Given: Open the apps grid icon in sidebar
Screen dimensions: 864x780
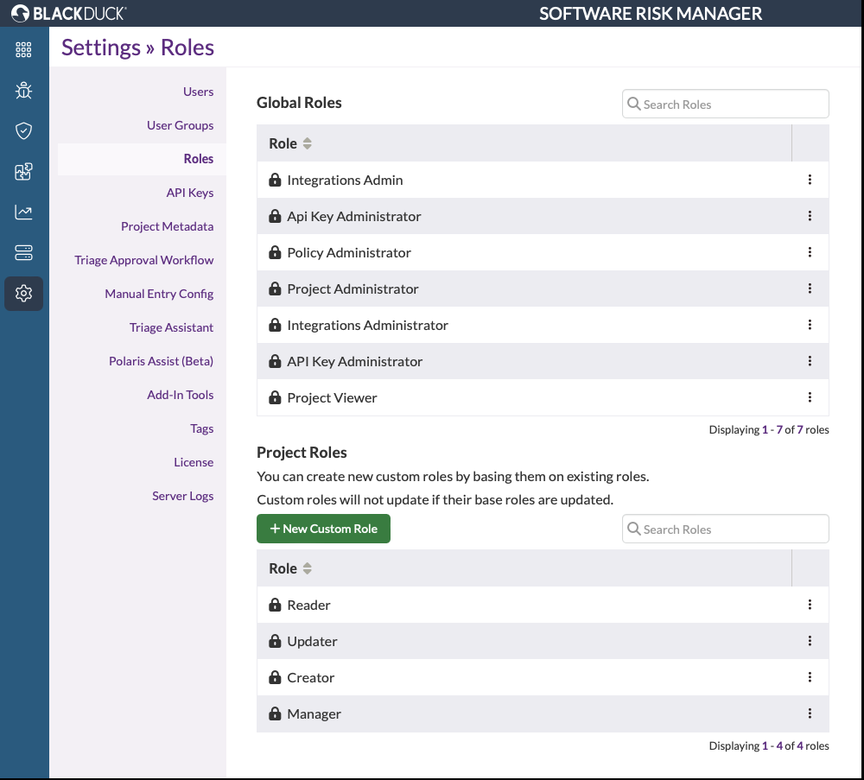Looking at the screenshot, I should pyautogui.click(x=23, y=49).
